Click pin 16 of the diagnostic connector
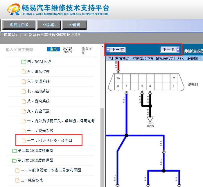Image resolution: width=203 pixels, height=187 pixels. (x=118, y=78)
